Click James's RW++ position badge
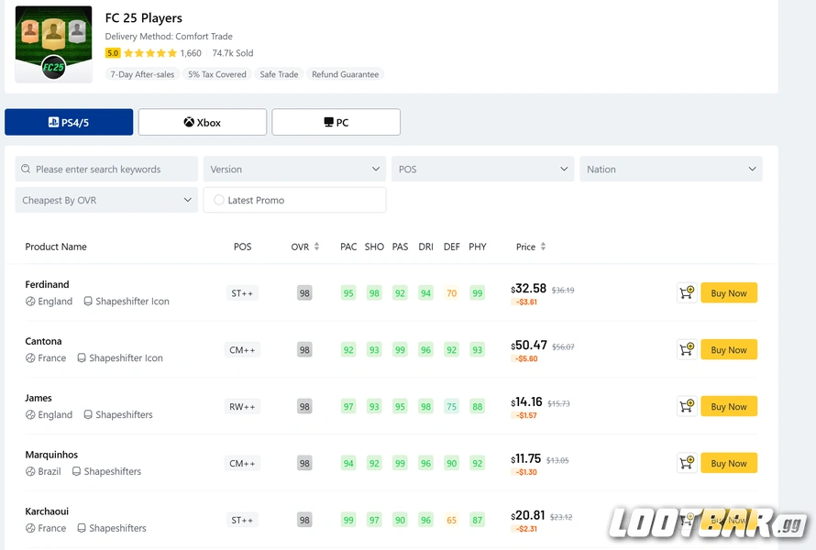The height and width of the screenshot is (550, 816). [x=242, y=407]
